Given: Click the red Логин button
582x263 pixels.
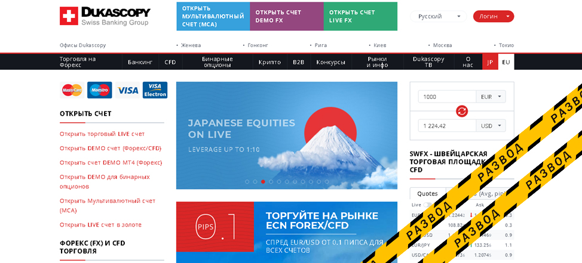Looking at the screenshot, I should (494, 16).
